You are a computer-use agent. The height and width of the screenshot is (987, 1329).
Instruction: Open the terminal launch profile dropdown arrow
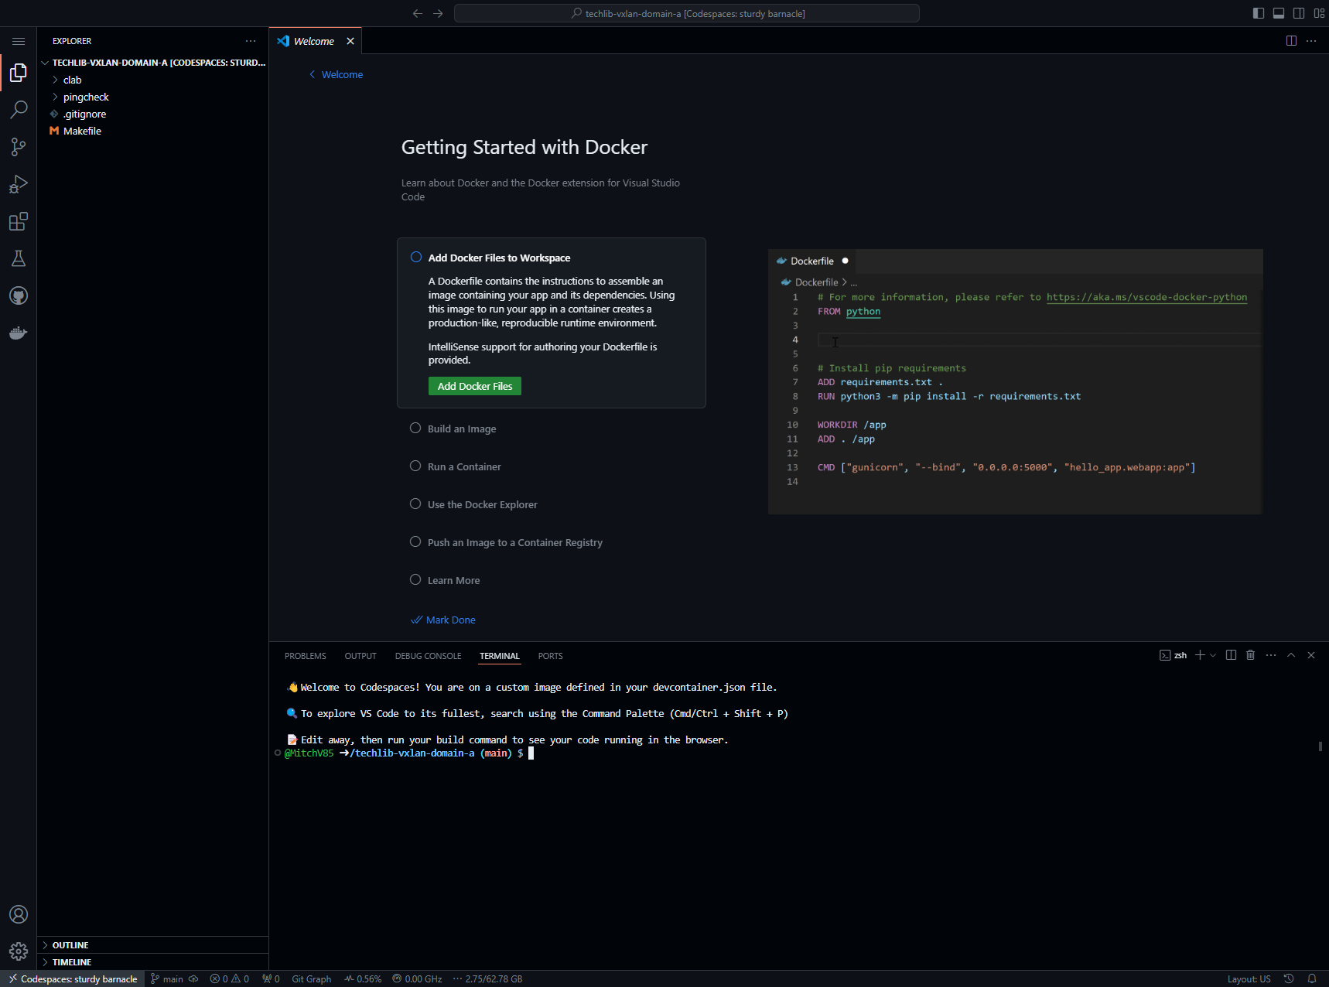(x=1213, y=655)
